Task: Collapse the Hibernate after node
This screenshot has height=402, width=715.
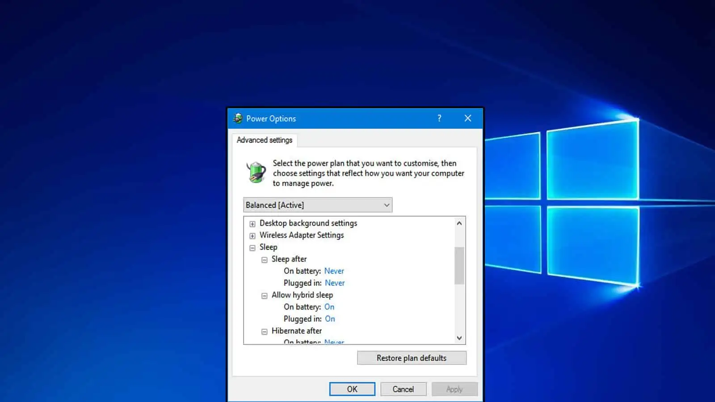Action: (x=265, y=331)
